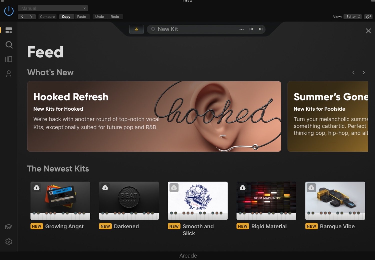Click the Copy button
This screenshot has height=260, width=375.
(66, 17)
